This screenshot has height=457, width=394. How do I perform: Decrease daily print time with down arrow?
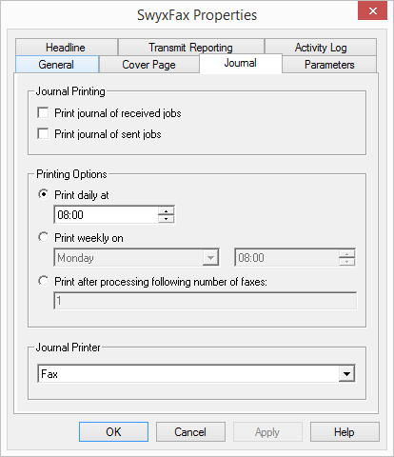166,219
